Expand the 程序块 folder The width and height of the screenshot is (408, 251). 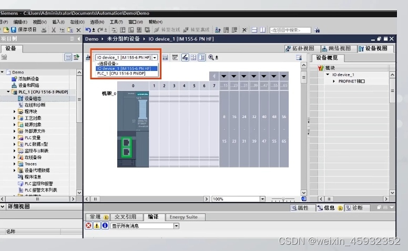tap(15, 111)
